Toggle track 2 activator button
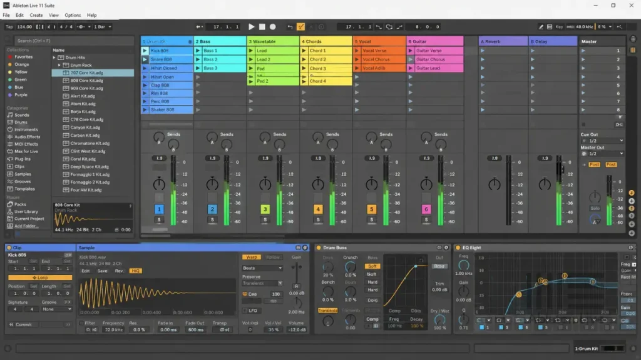 (212, 209)
